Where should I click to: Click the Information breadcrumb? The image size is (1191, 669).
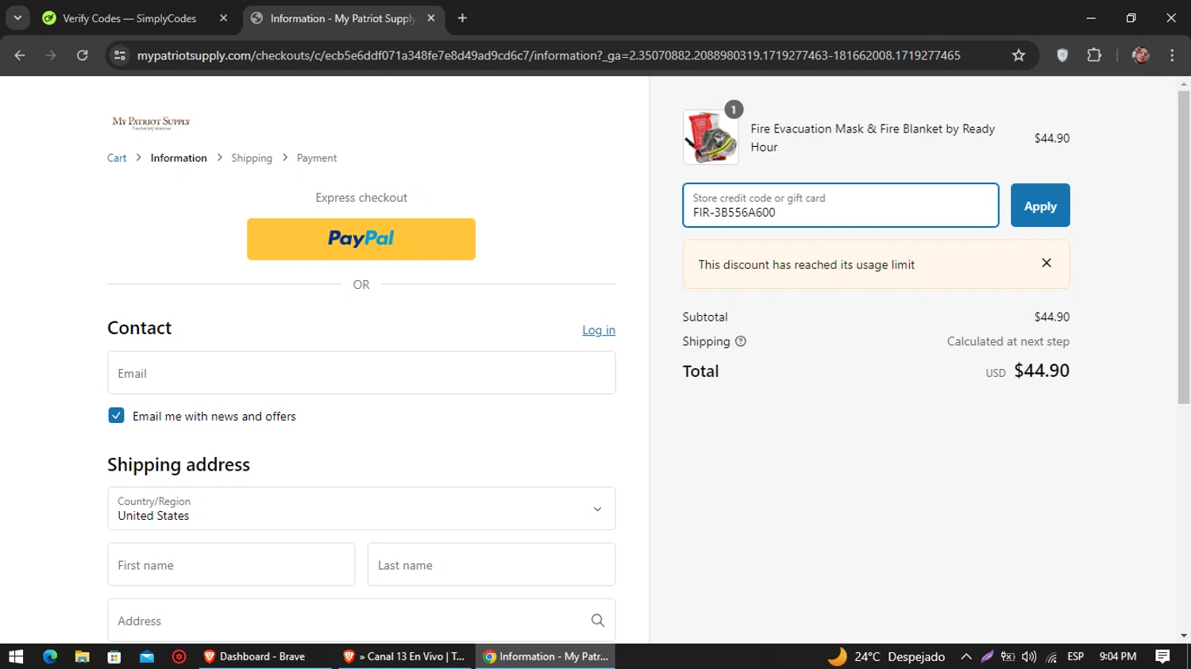pos(179,158)
